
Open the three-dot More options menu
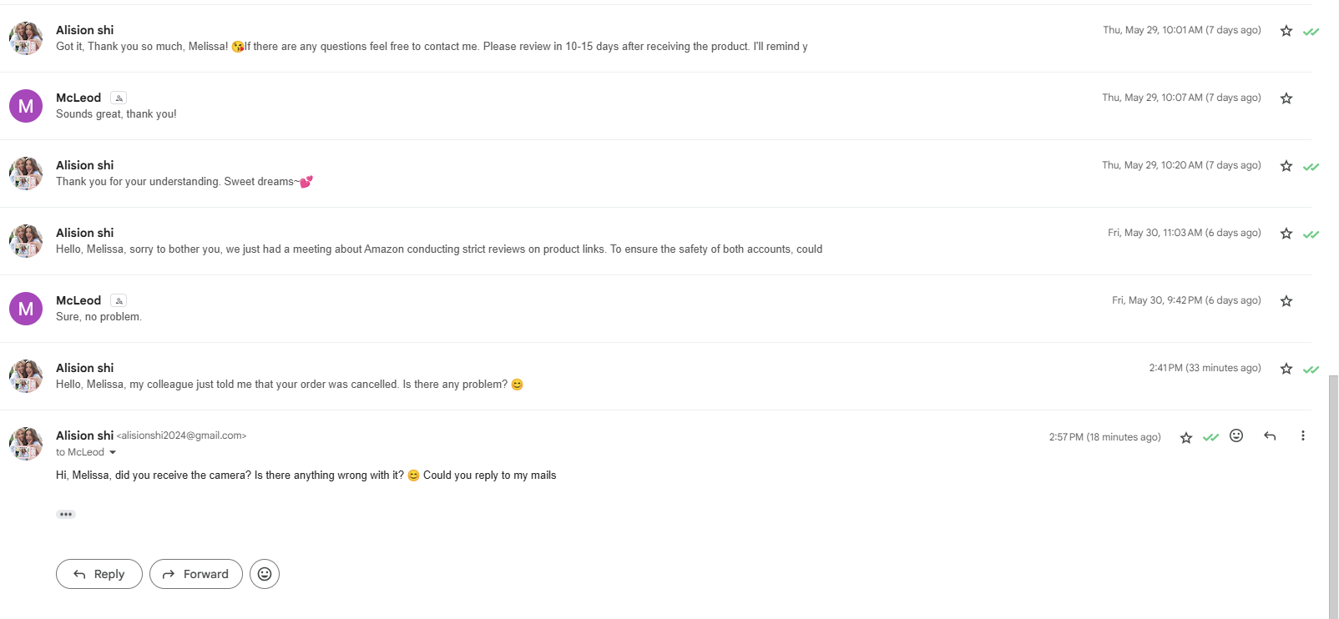(1302, 435)
